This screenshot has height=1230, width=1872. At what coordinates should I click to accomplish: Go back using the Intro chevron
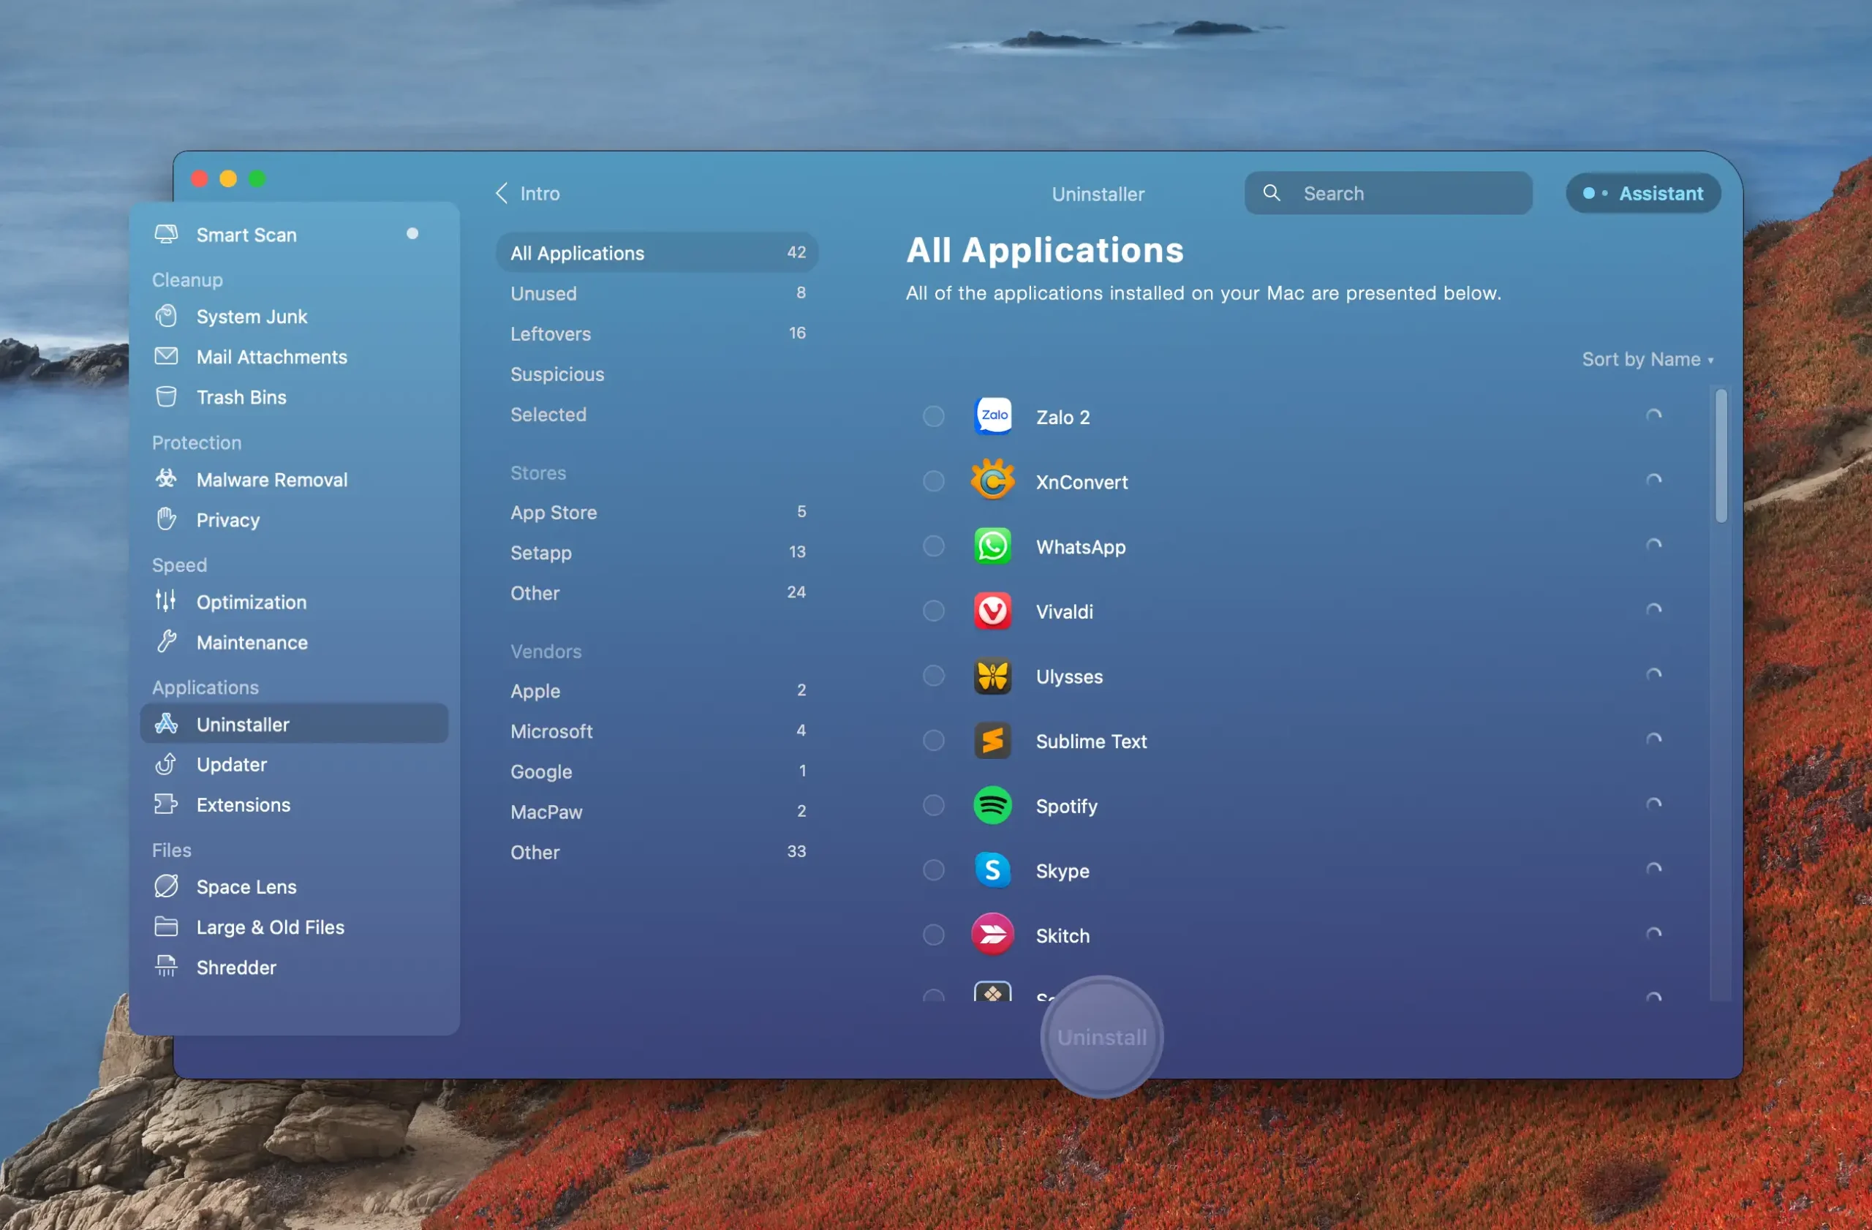pyautogui.click(x=502, y=192)
